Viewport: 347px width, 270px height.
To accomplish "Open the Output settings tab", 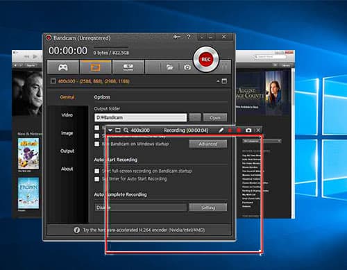I will (67, 151).
